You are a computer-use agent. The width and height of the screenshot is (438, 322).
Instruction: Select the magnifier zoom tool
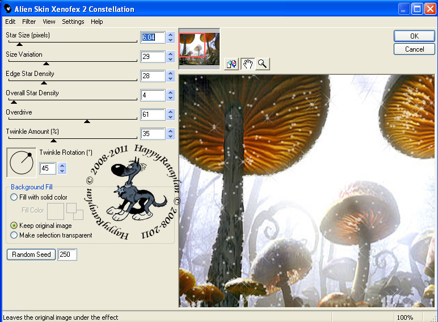coord(262,64)
